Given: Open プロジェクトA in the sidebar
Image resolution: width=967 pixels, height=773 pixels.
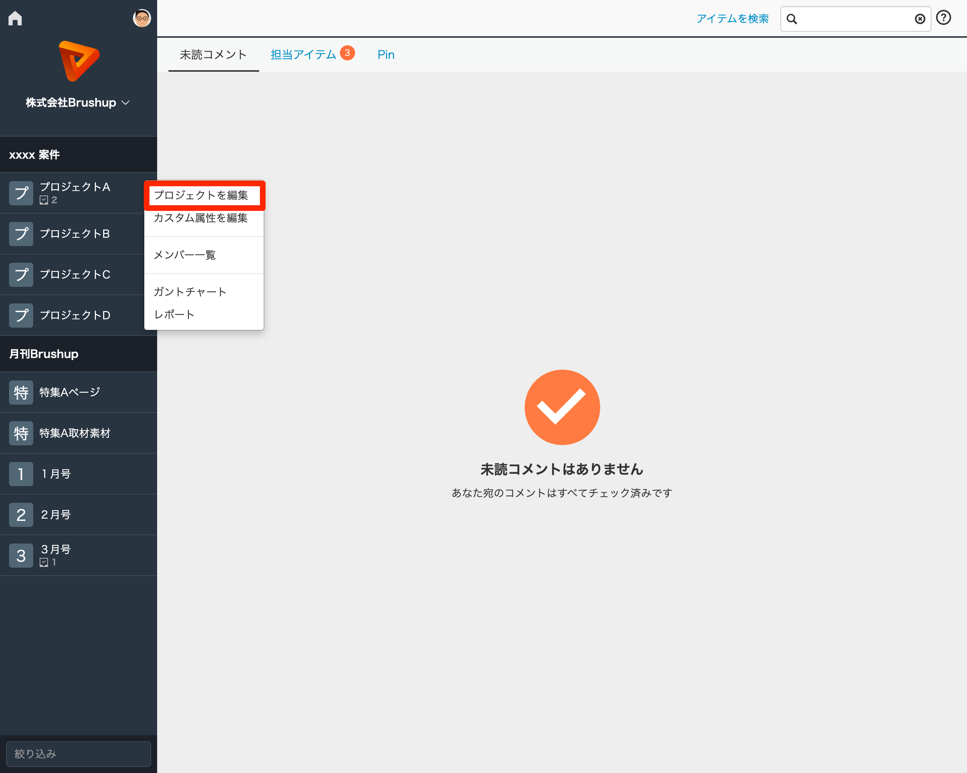Looking at the screenshot, I should [79, 193].
